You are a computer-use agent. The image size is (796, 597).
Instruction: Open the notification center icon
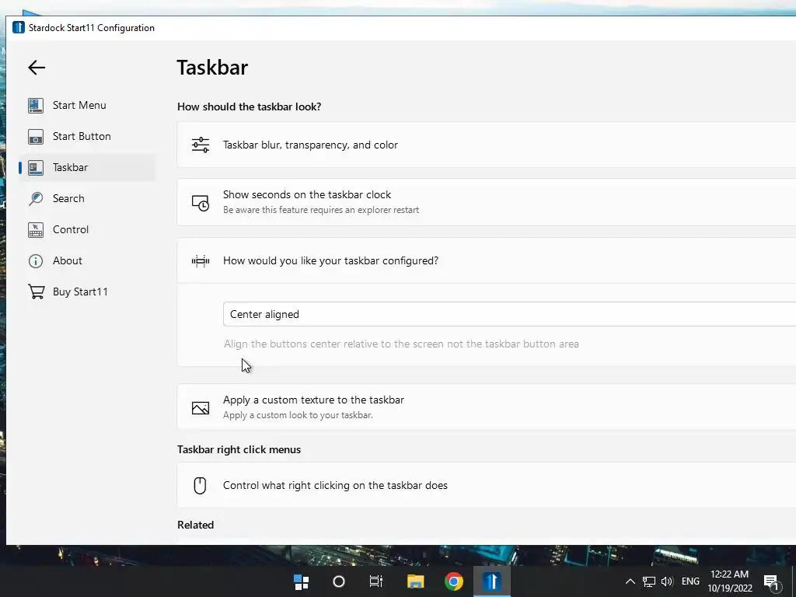tap(772, 583)
